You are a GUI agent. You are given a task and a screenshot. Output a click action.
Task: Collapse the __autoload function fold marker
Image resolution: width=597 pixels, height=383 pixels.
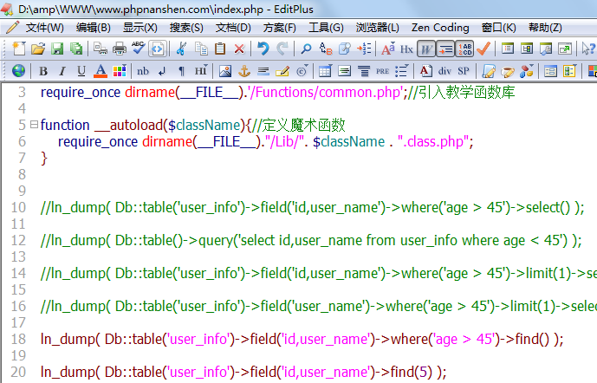click(x=33, y=125)
